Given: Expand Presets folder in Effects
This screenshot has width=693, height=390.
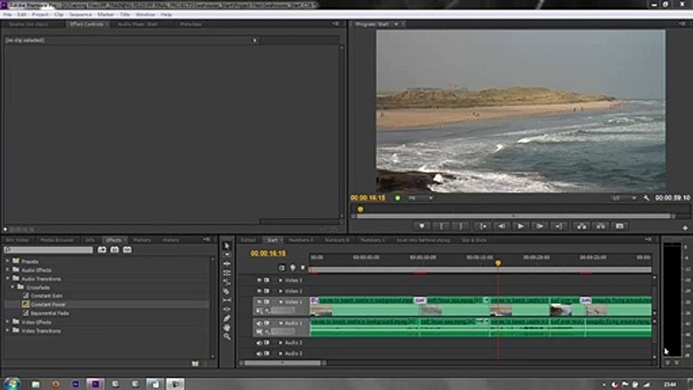Looking at the screenshot, I should coord(8,261).
